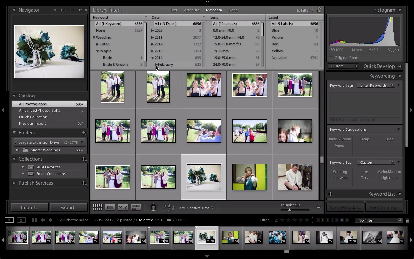Open Survey view in toolbar

coord(136,208)
